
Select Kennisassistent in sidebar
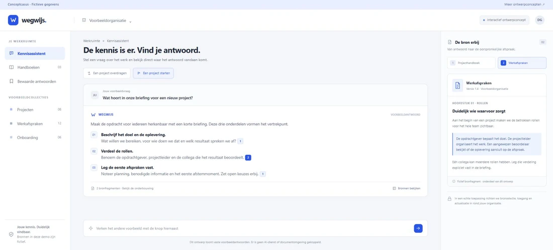pos(35,54)
